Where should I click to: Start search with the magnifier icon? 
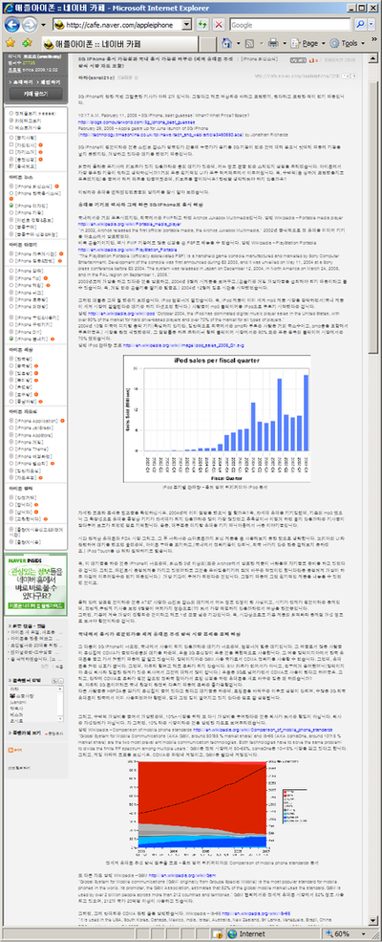click(x=360, y=25)
